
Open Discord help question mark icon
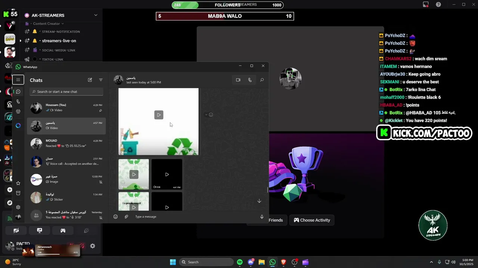(438, 4)
